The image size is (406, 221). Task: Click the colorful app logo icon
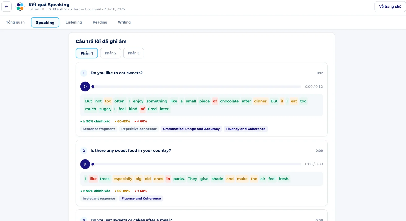pyautogui.click(x=20, y=7)
